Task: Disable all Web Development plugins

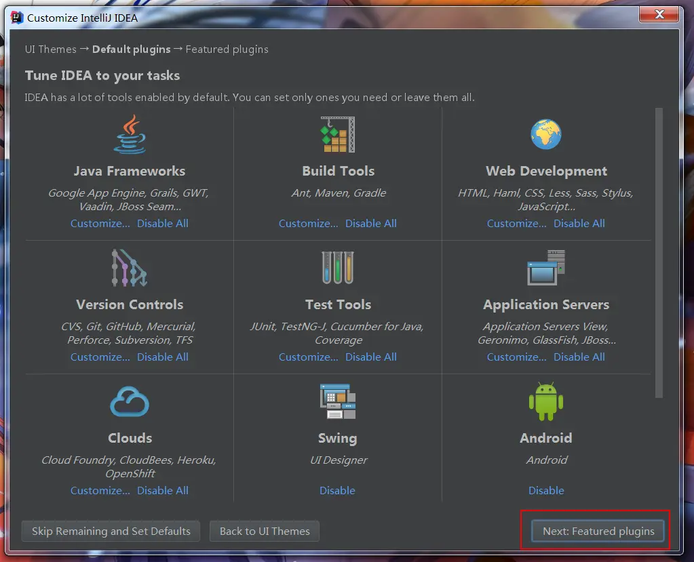Action: (x=579, y=223)
